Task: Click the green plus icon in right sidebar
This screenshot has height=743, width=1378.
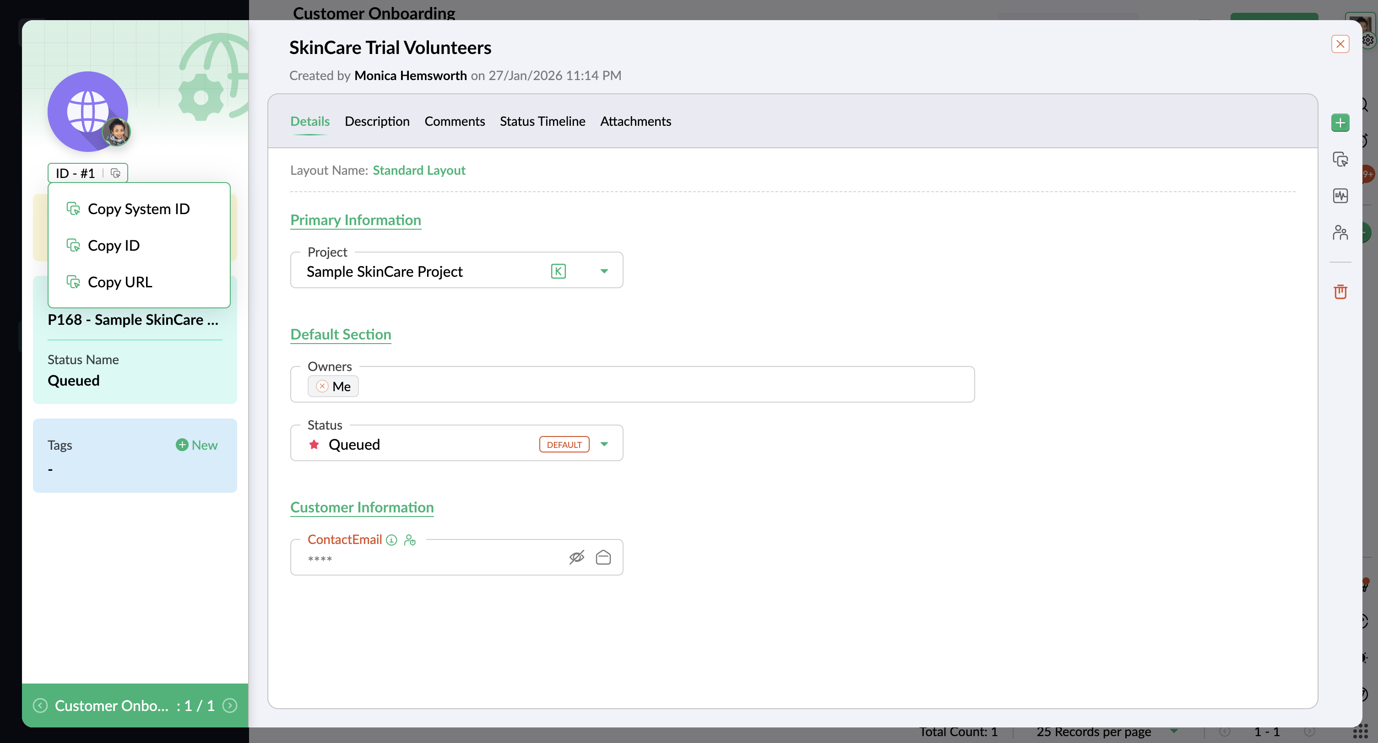Action: click(x=1340, y=123)
